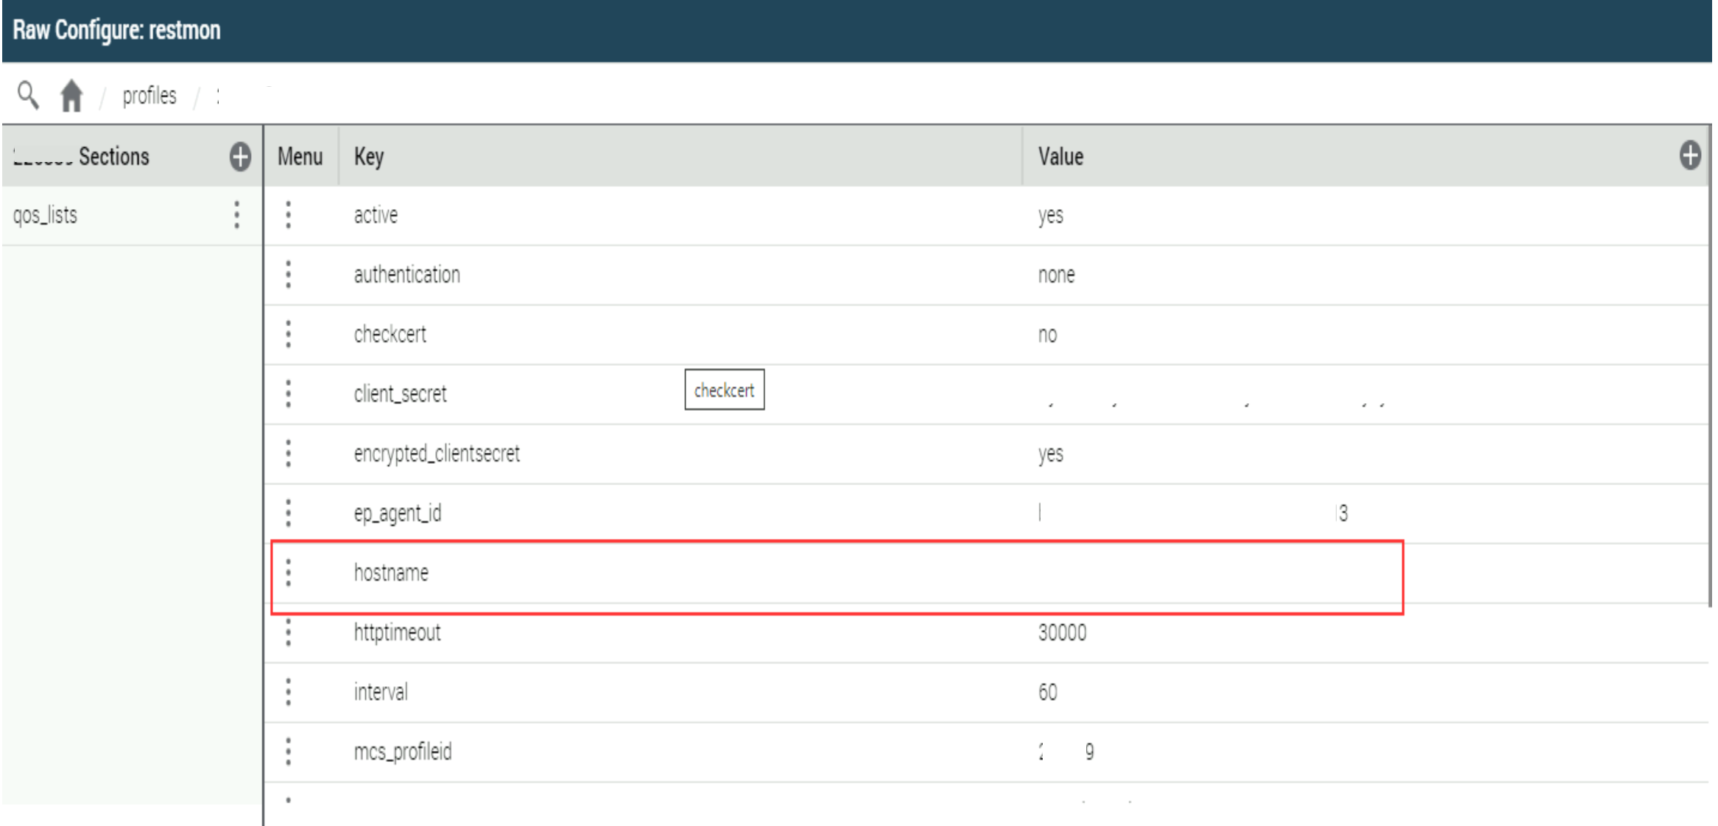Click the Key column header
This screenshot has width=1718, height=826.
[369, 157]
